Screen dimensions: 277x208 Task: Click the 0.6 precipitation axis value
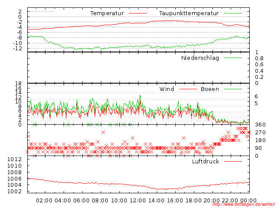[x=259, y=65]
